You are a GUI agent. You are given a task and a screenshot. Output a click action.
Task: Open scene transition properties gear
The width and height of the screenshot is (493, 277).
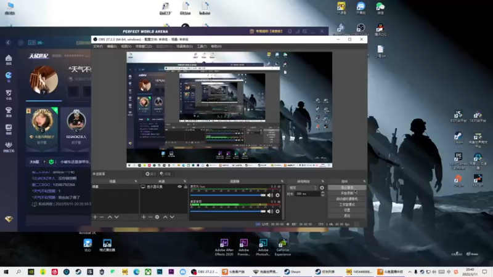(x=322, y=188)
